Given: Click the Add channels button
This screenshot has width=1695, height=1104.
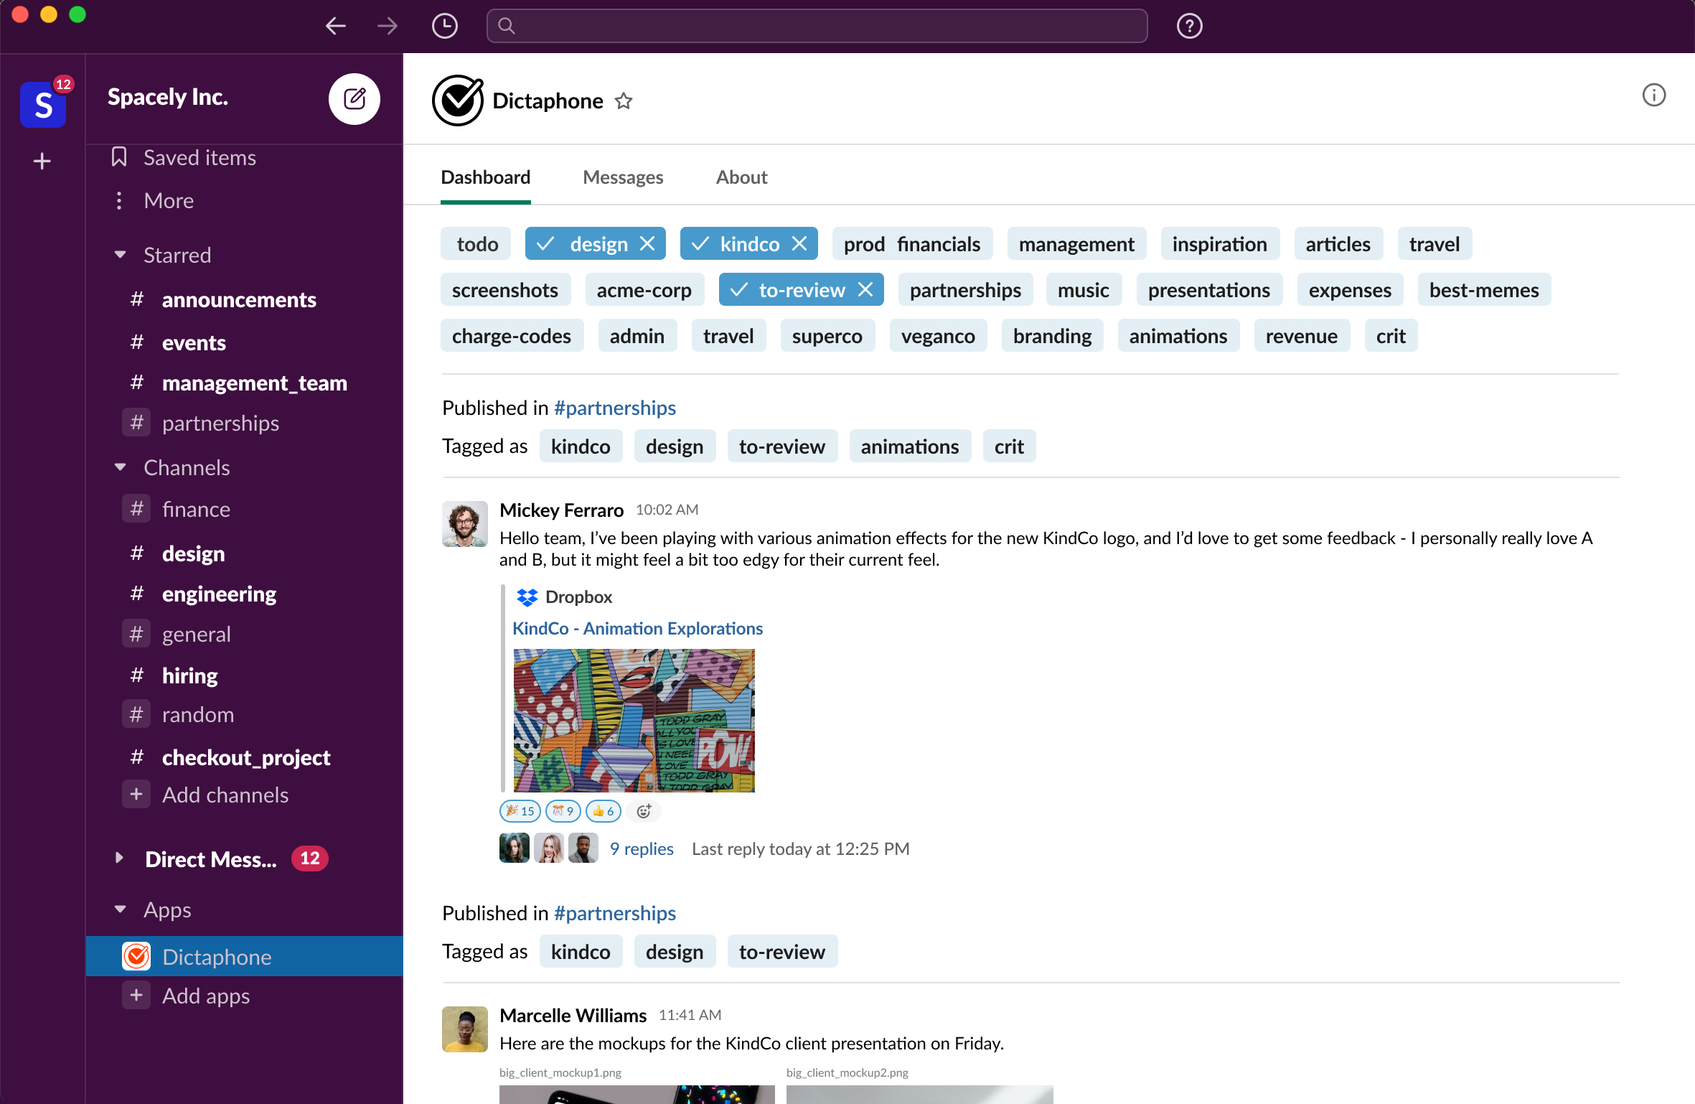Looking at the screenshot, I should pyautogui.click(x=225, y=795).
